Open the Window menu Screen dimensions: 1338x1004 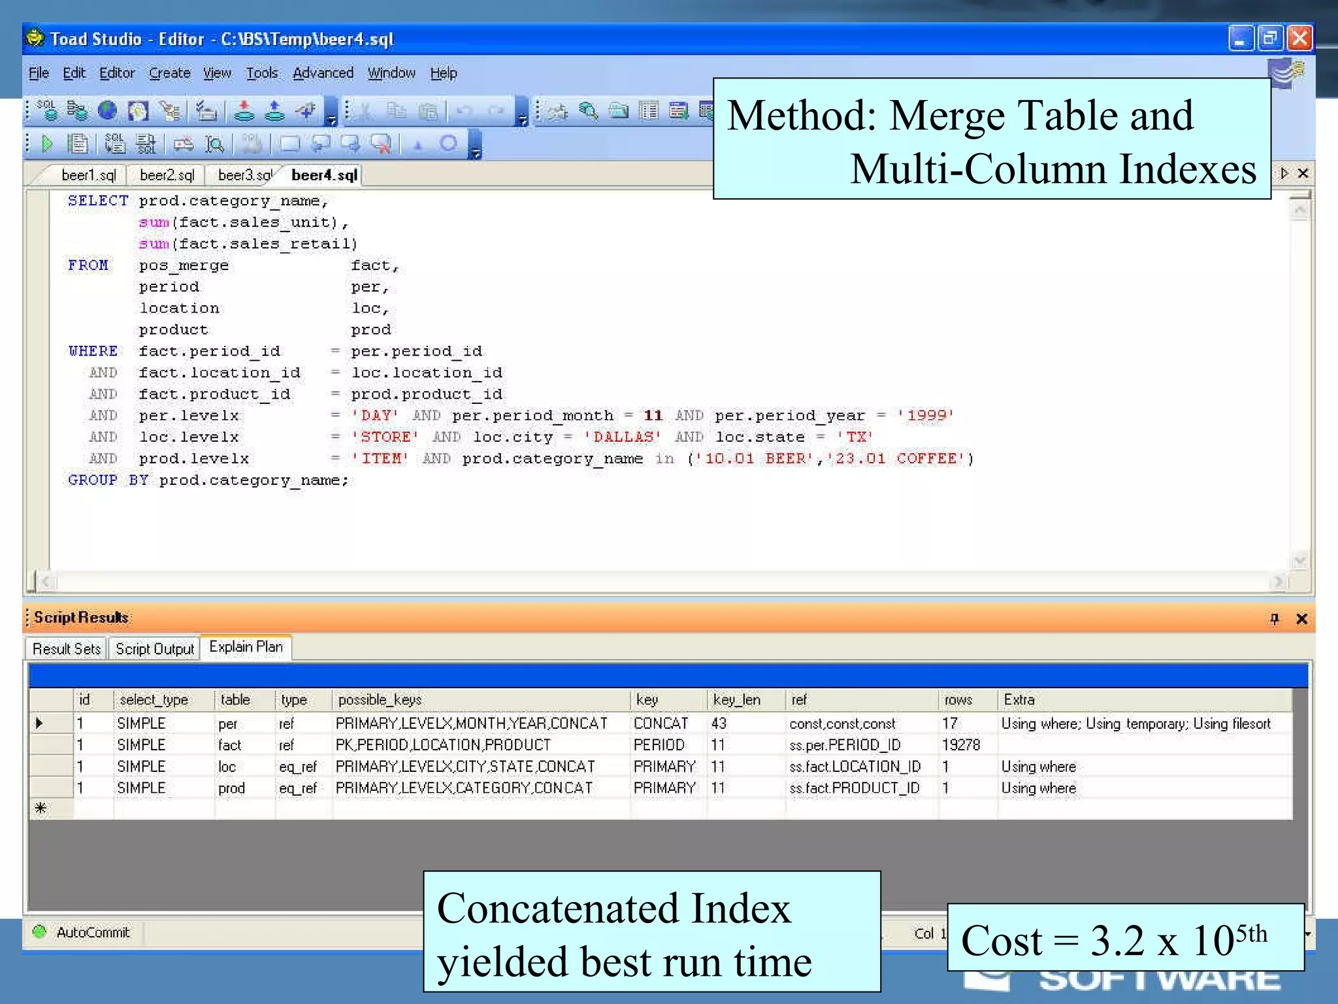tap(391, 73)
